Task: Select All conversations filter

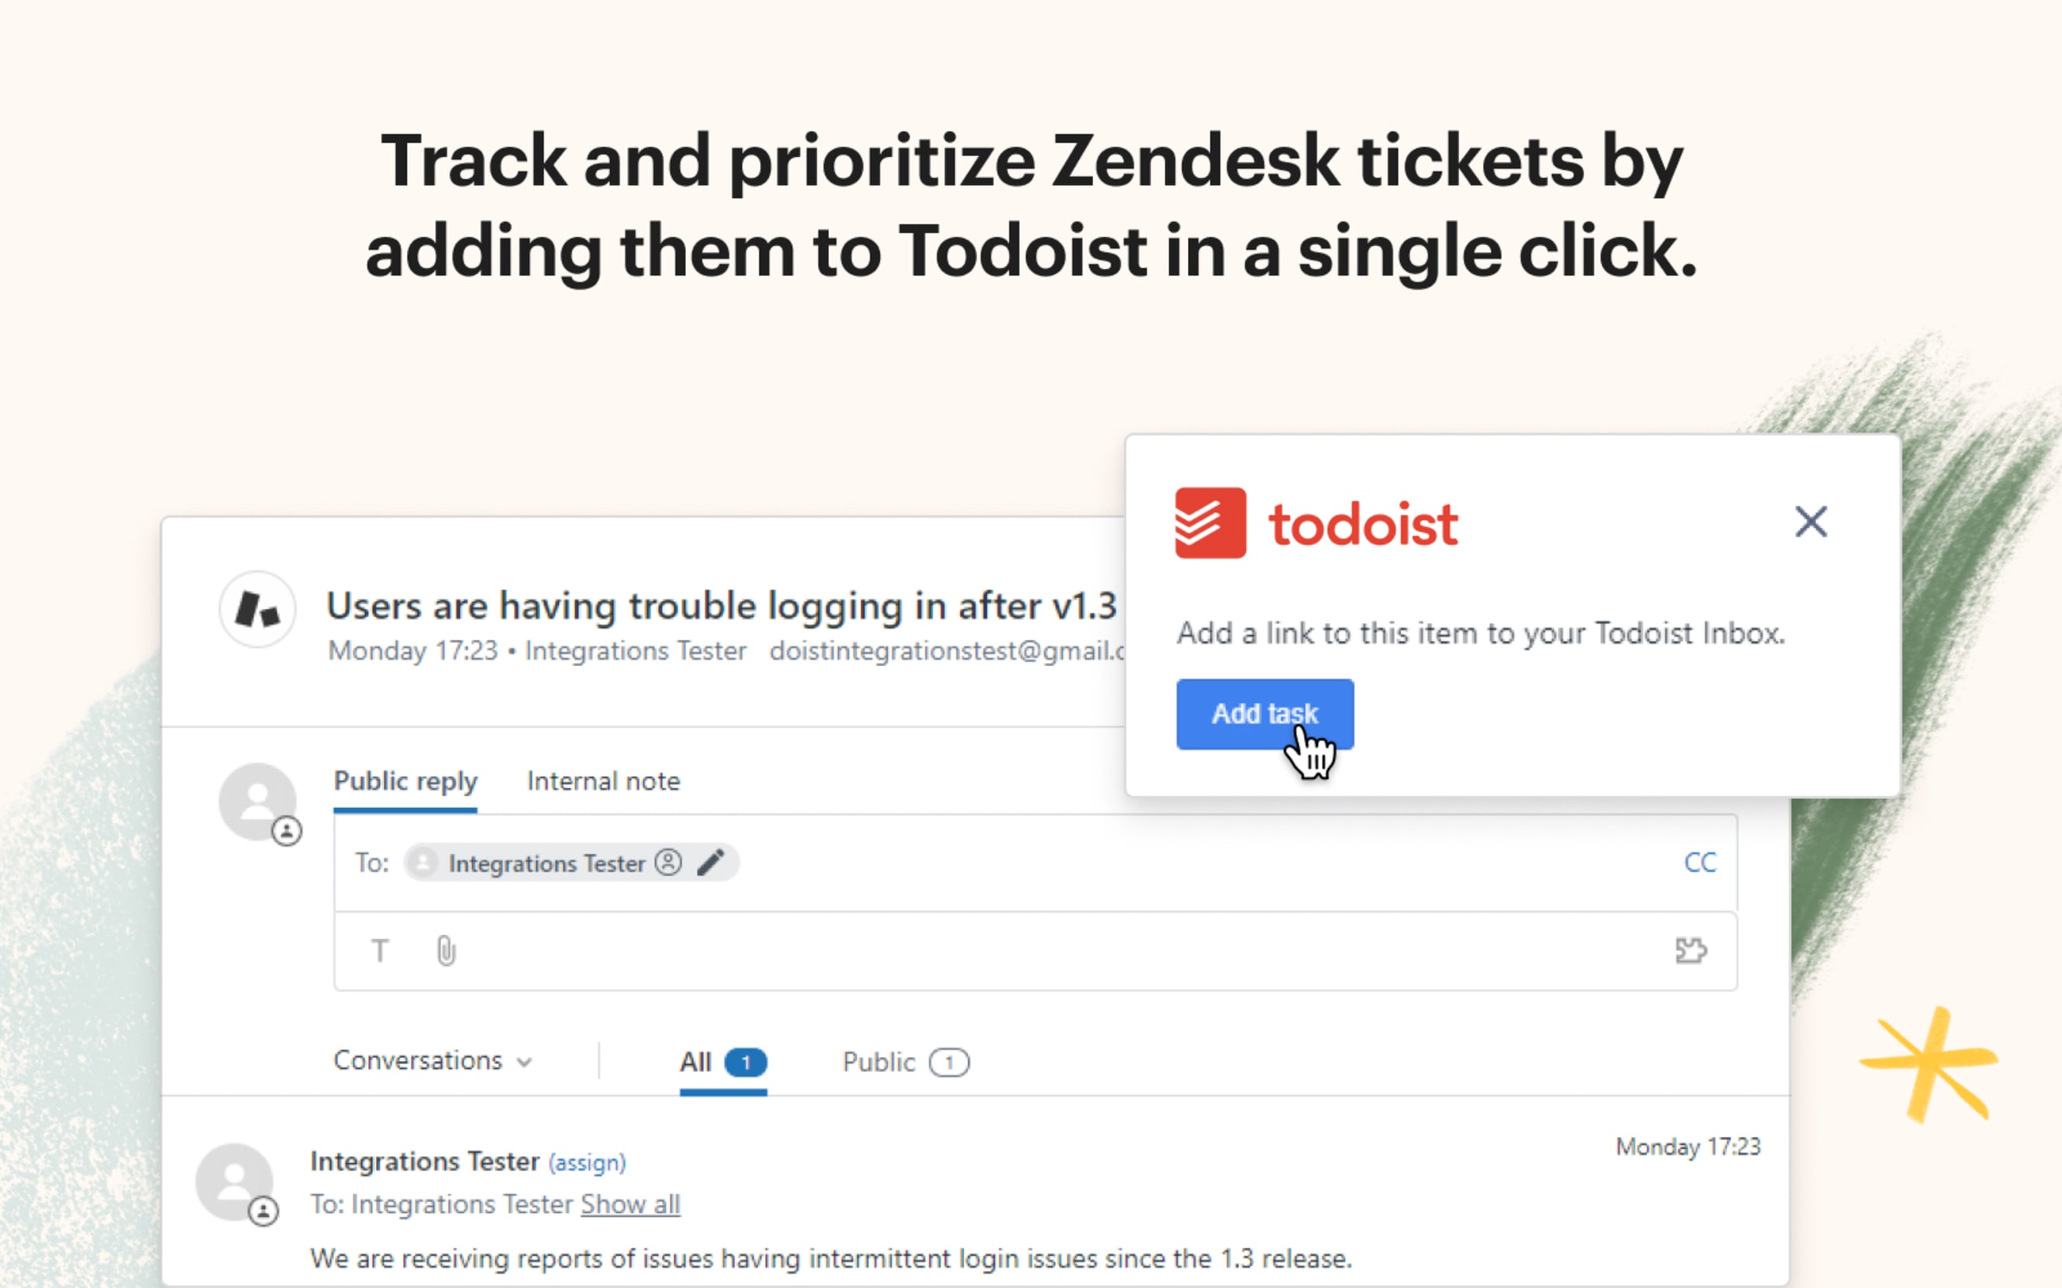Action: click(x=723, y=1059)
